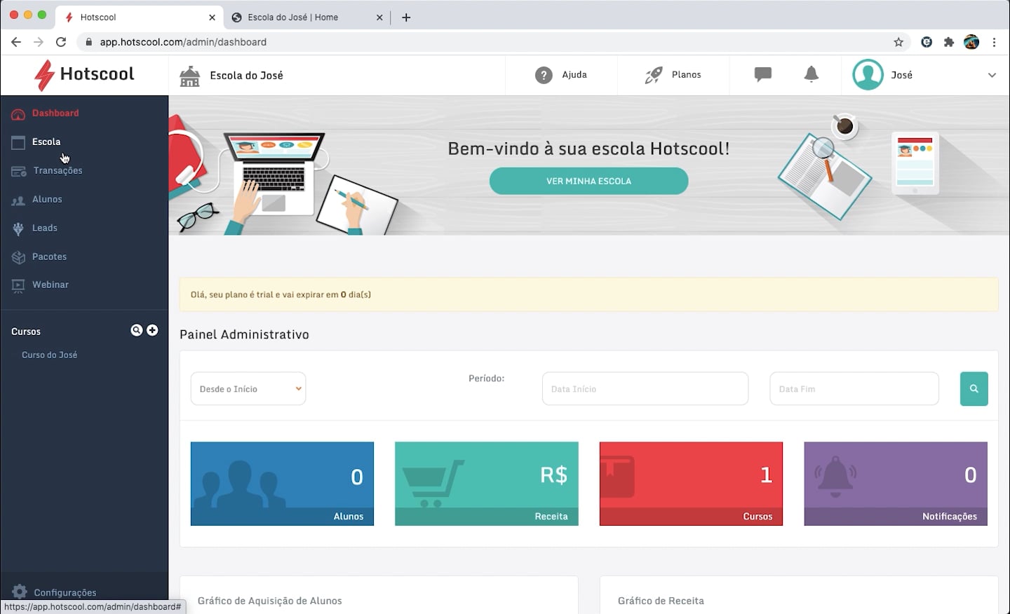Open the purple Notificações stat card
Viewport: 1010px width, 614px height.
pyautogui.click(x=896, y=484)
